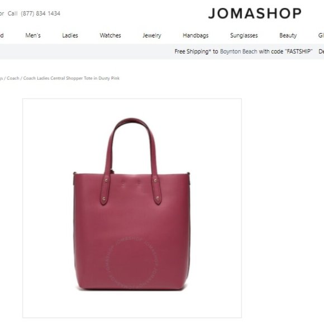Change the Boynton Beach shipping location
The image size is (324, 324).
pyautogui.click(x=239, y=51)
